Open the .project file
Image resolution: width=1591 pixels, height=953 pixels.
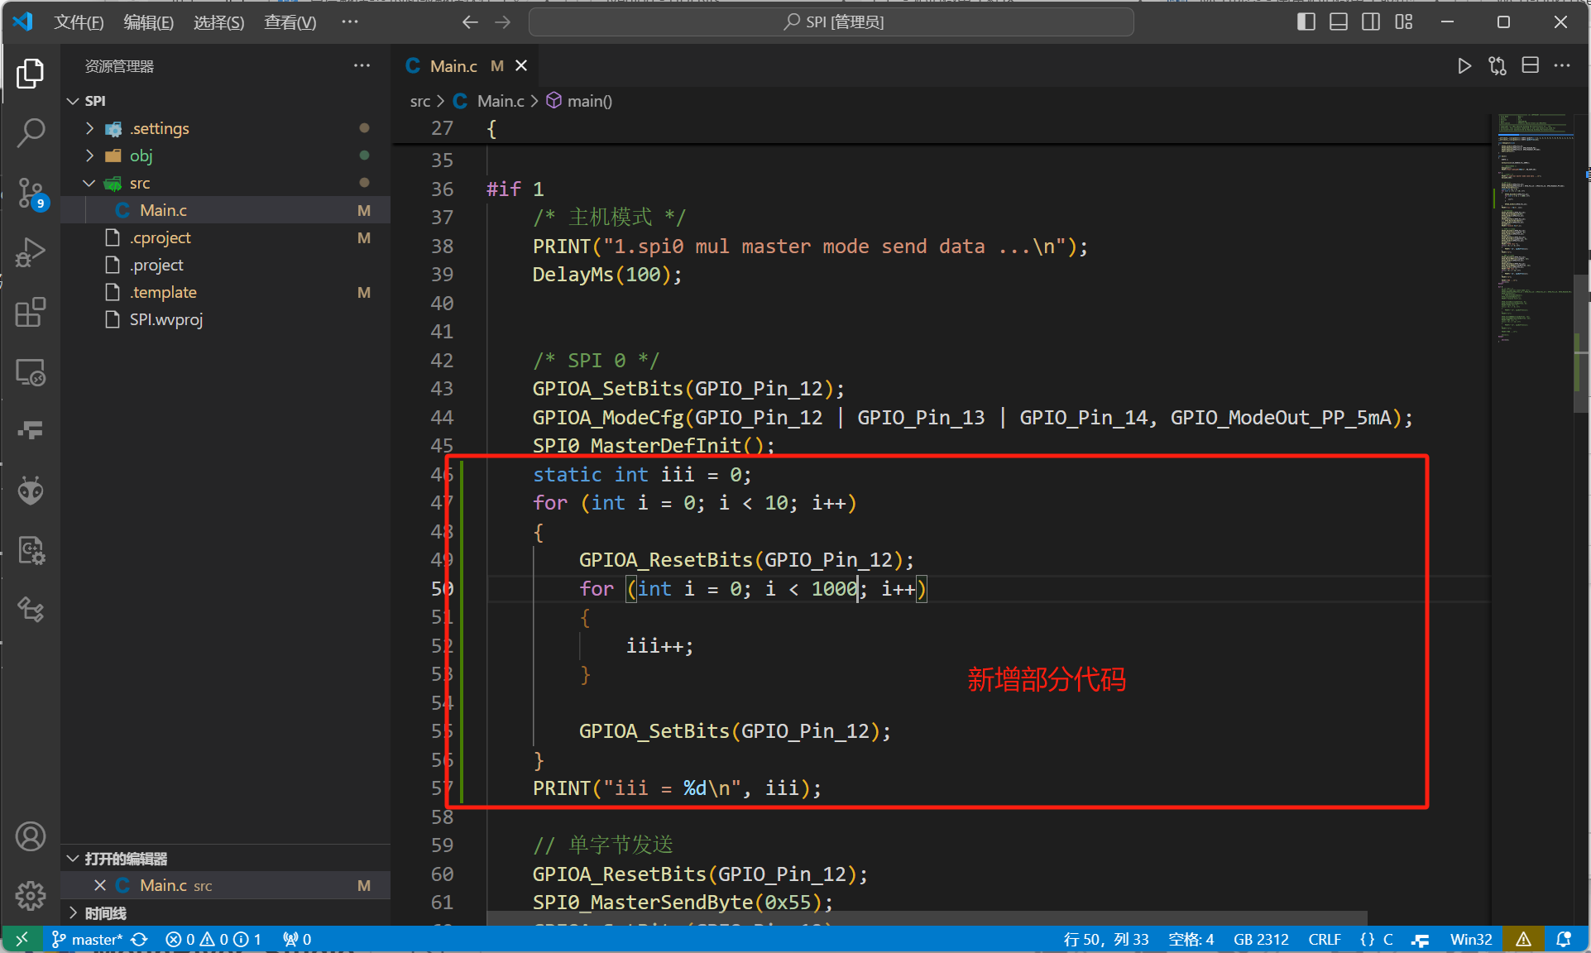(226, 265)
